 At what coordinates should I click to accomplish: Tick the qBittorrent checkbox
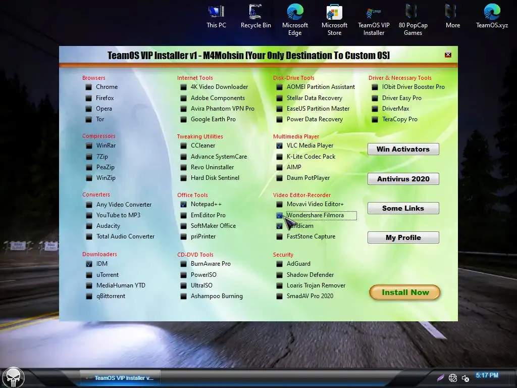pos(89,296)
